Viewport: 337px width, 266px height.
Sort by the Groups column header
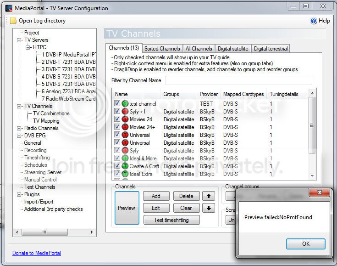pyautogui.click(x=179, y=94)
